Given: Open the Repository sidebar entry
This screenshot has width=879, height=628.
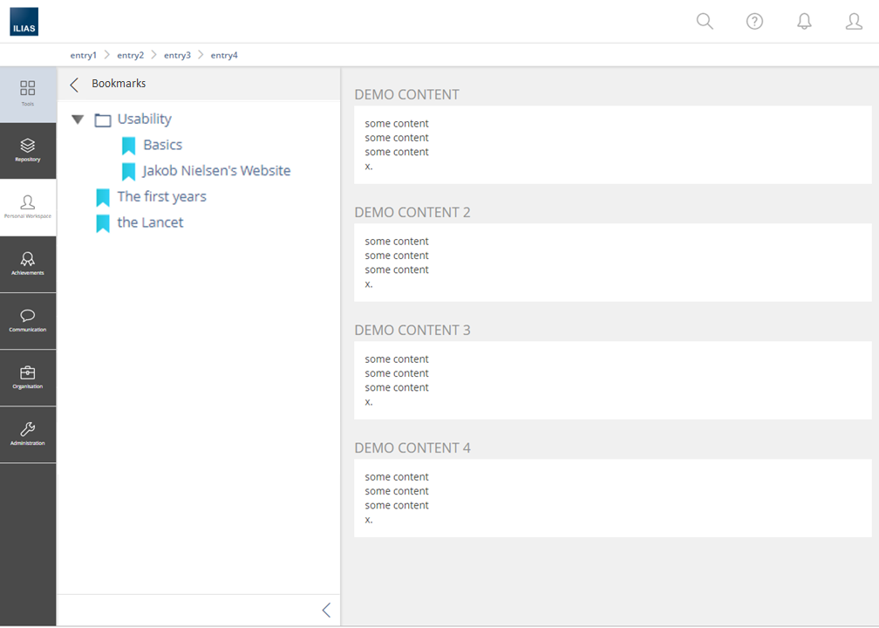Looking at the screenshot, I should [28, 150].
